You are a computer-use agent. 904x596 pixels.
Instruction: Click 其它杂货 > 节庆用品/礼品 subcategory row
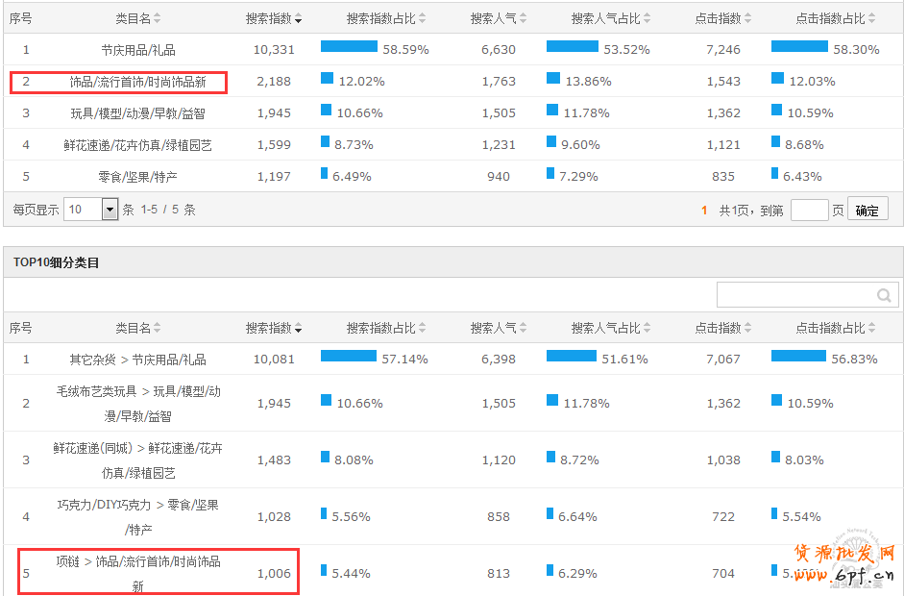tap(137, 360)
